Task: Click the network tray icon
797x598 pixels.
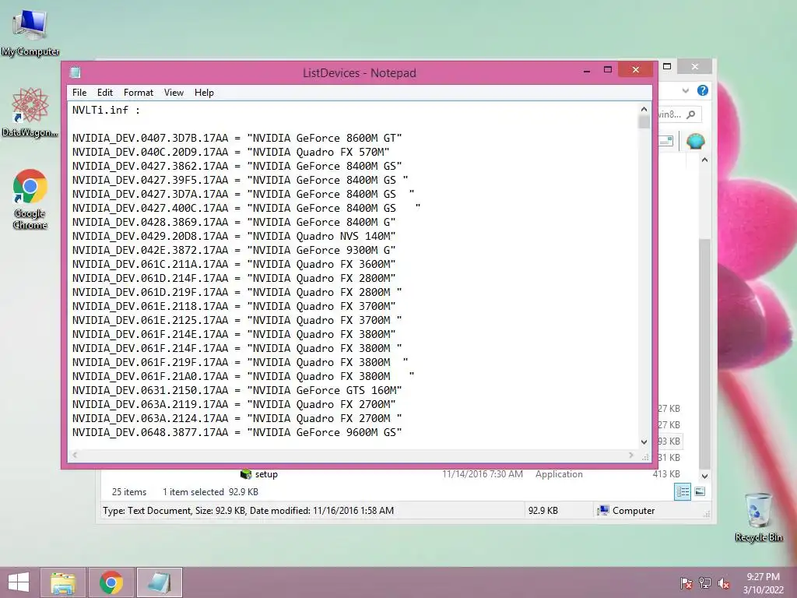Action: 705,583
